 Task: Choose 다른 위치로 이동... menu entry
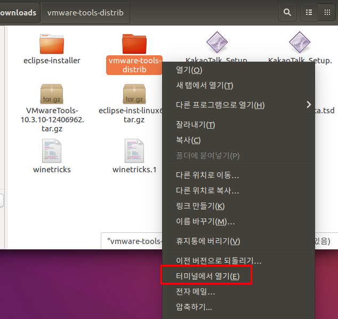239,175
